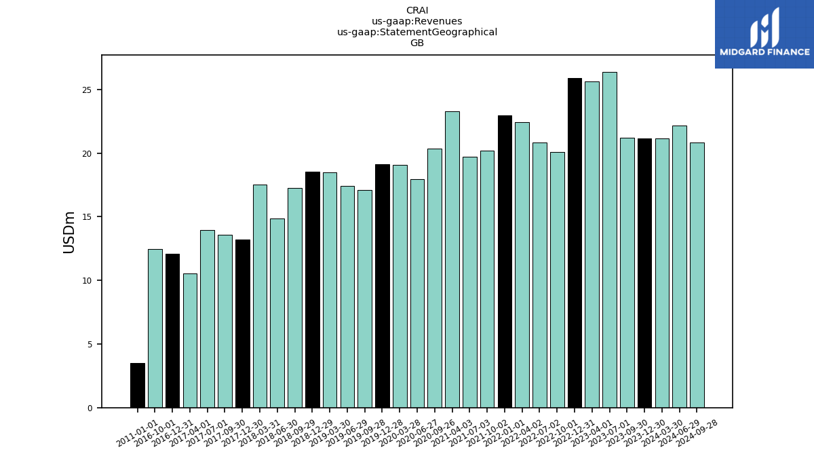Select the 2024-03-30 bar

pos(662,273)
